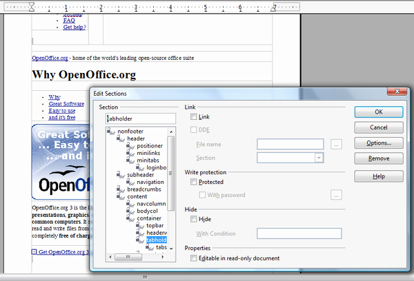Toggle the DDE checkbox
Viewport: 414px width, 281px height.
pos(193,129)
